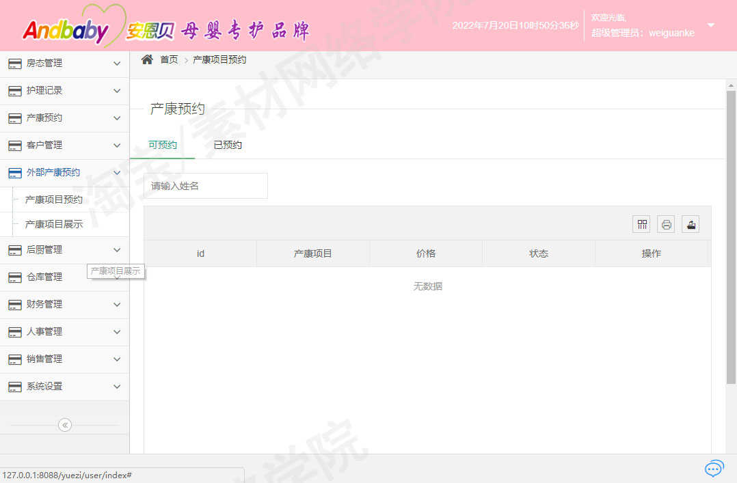Click the 状态 column header

pos(539,253)
